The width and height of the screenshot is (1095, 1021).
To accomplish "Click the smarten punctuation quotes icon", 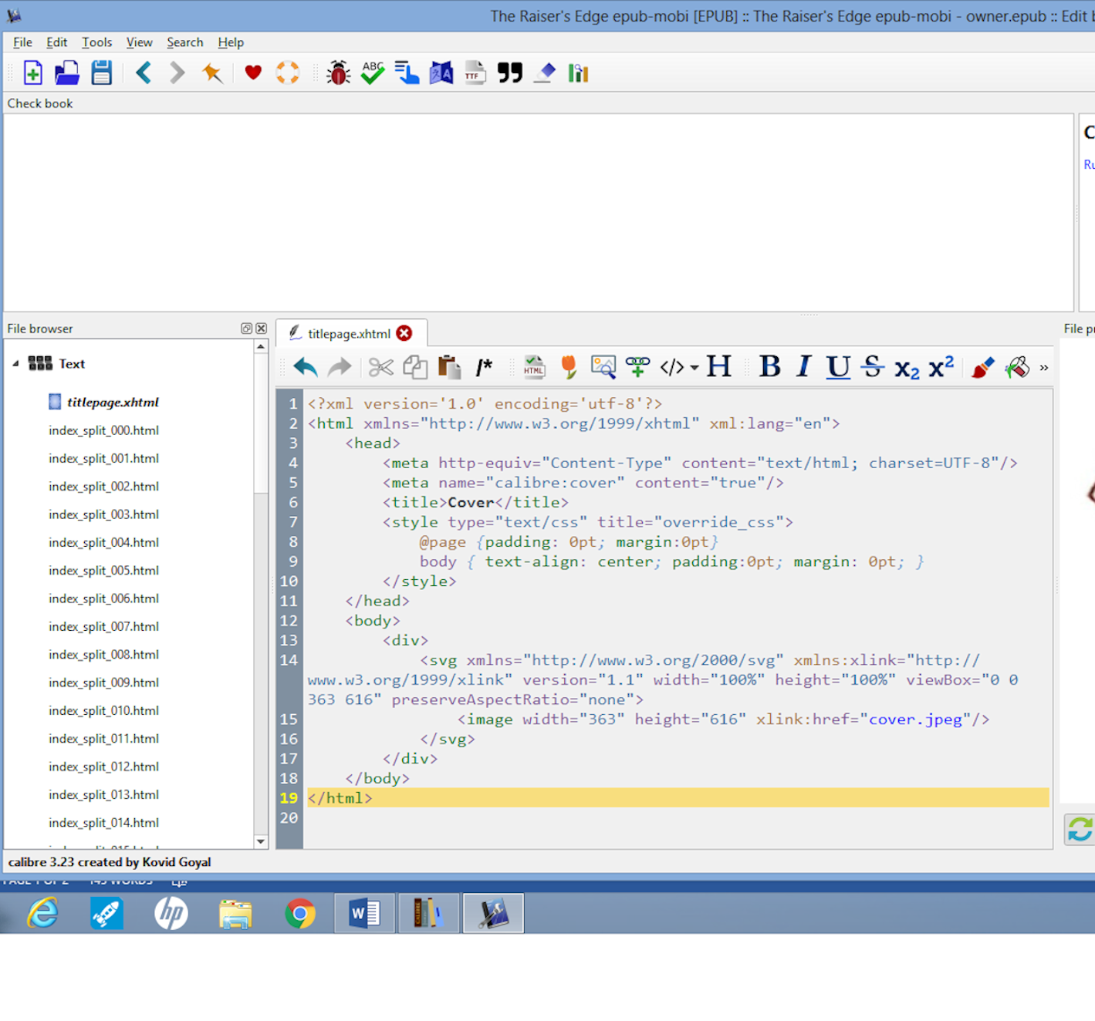I will 509,73.
